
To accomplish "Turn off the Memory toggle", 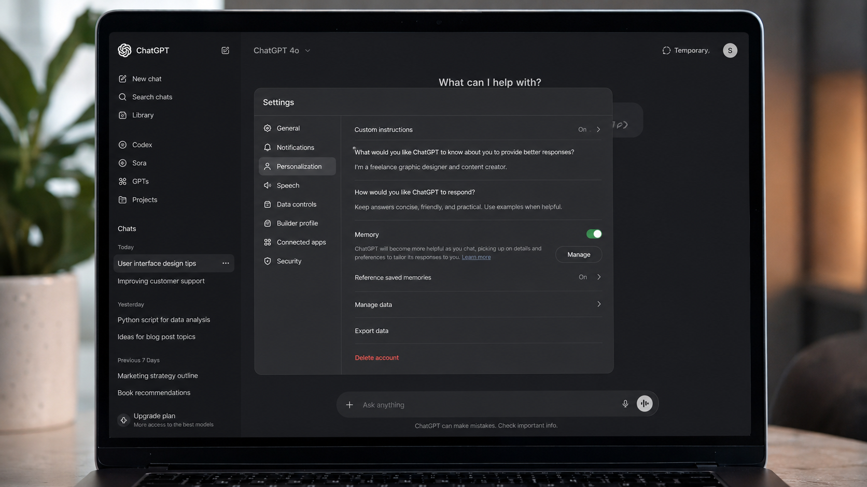I will (x=594, y=234).
